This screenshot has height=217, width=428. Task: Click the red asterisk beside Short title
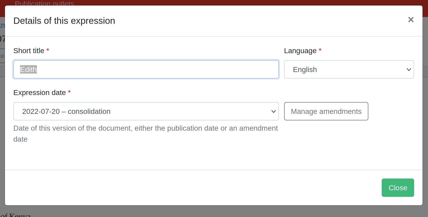48,50
